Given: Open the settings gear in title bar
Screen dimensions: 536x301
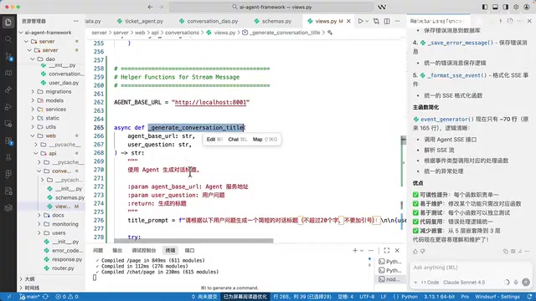Looking at the screenshot, I should [516, 7].
